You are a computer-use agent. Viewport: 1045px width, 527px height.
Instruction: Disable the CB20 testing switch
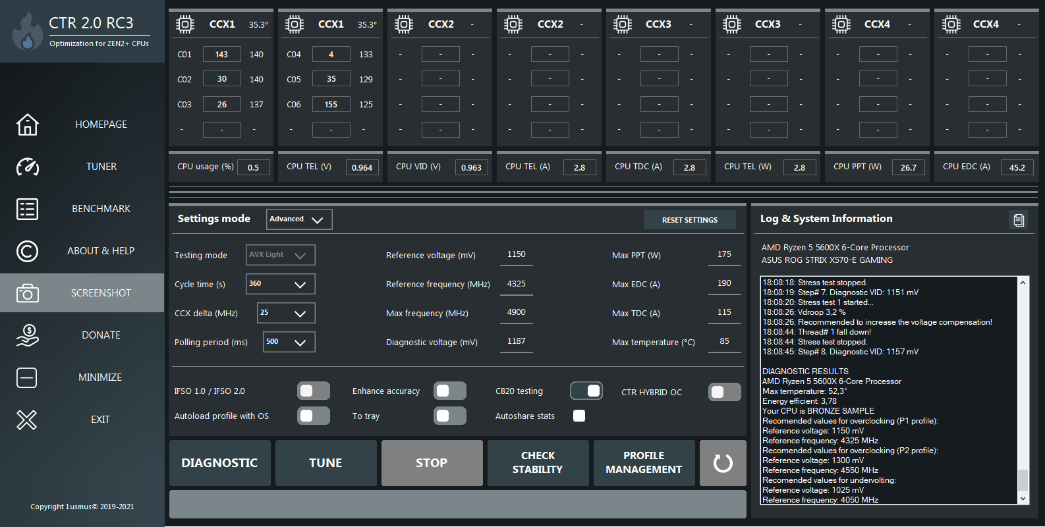coord(586,391)
